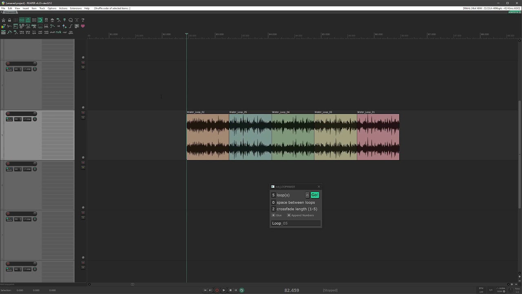Select the pink Water_Loop_01 item
Viewport: 522px width, 294px height.
tap(378, 137)
